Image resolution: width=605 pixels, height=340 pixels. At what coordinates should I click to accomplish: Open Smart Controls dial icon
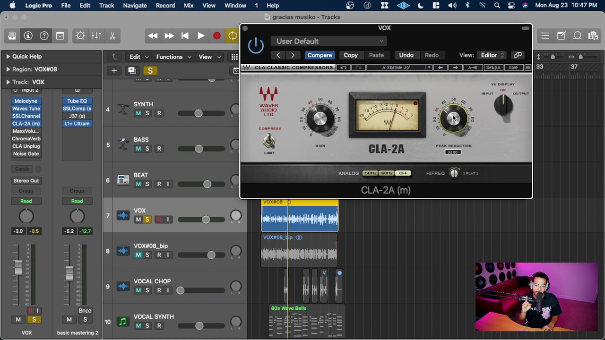80,36
